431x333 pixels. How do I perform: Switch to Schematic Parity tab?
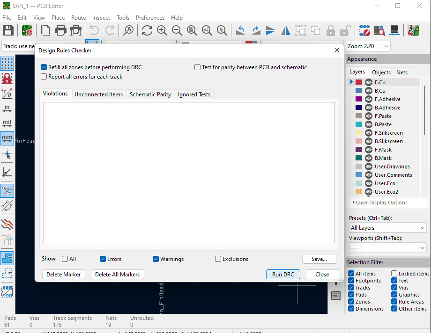(x=150, y=94)
